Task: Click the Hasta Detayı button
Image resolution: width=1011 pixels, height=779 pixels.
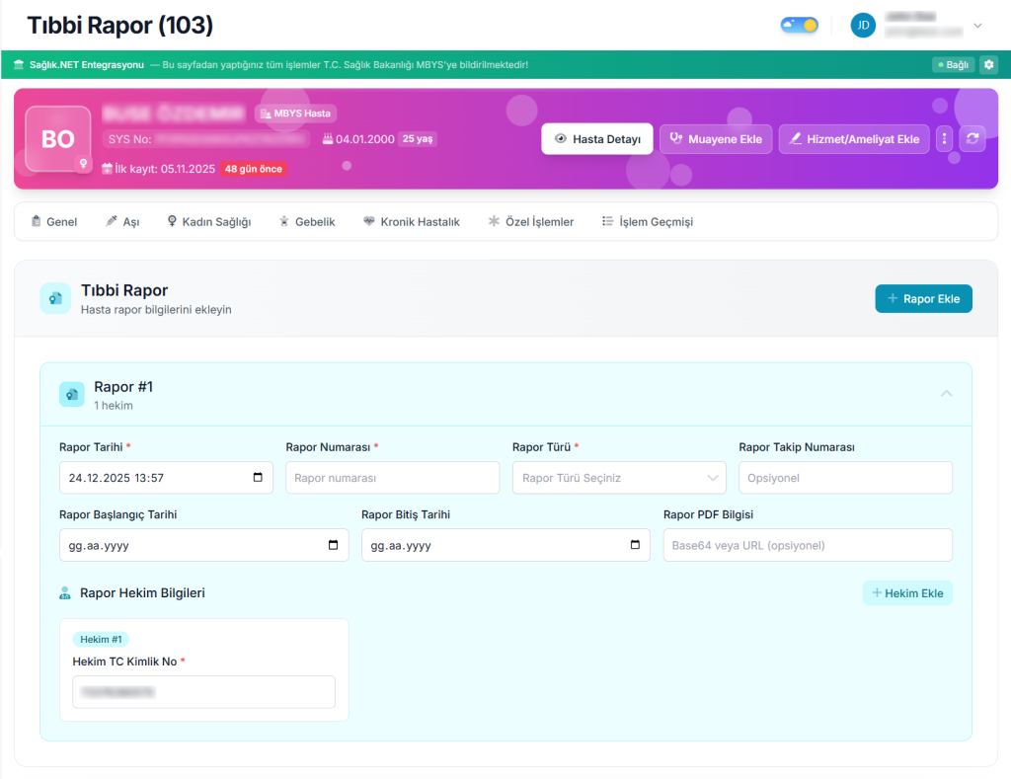Action: (x=597, y=139)
